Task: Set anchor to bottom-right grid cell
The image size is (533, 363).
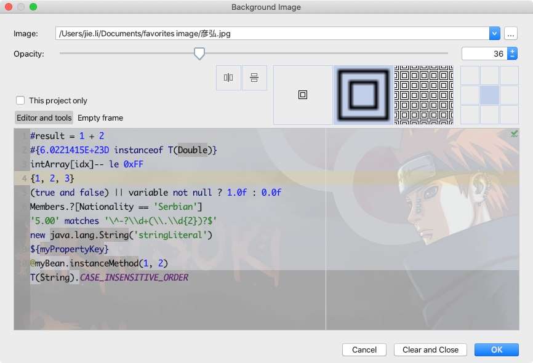Action: tap(509, 114)
